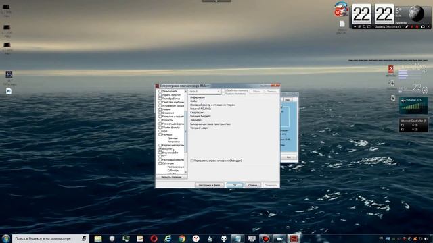433x243 pixels.
Task: Enable the Уровни checkbox
Action: (x=160, y=109)
